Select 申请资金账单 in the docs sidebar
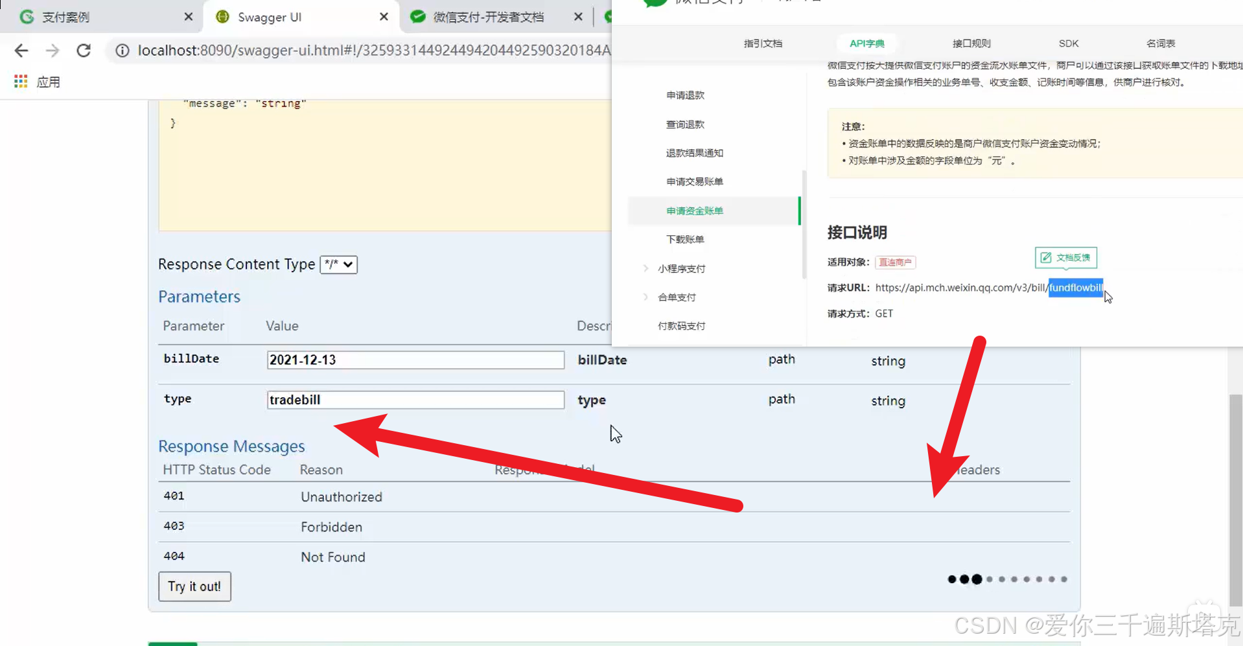Image resolution: width=1243 pixels, height=646 pixels. [x=713, y=211]
